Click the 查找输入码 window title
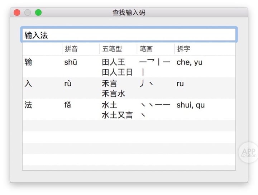The image size is (258, 195). click(129, 13)
